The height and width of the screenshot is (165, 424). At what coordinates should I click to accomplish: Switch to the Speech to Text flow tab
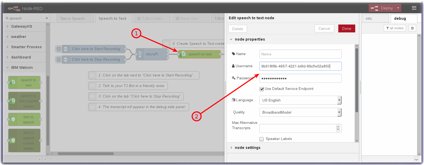pyautogui.click(x=113, y=18)
